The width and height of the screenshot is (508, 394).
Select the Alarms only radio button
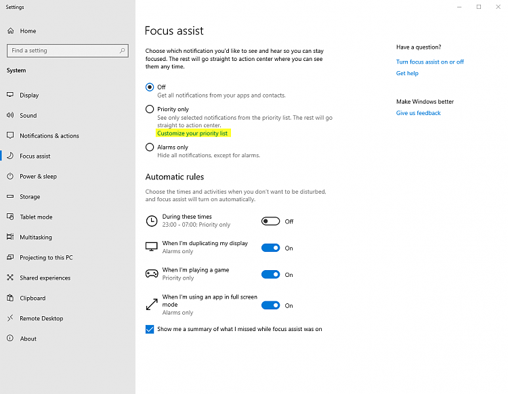[150, 147]
